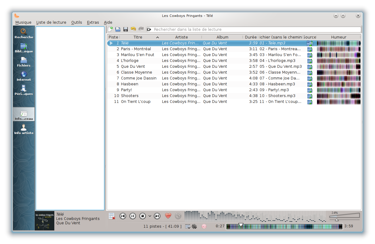Skip to the next track
The height and width of the screenshot is (244, 375).
157,216
